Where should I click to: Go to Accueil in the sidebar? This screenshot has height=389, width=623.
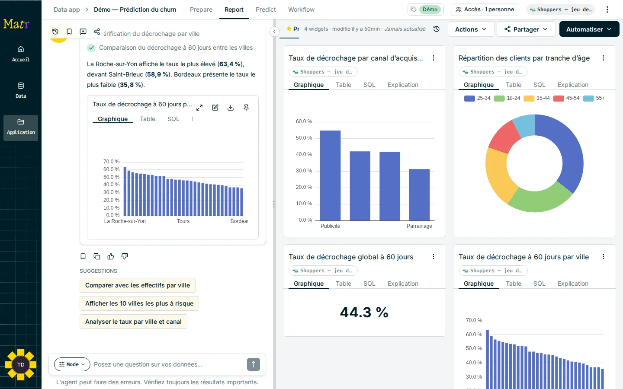point(21,54)
